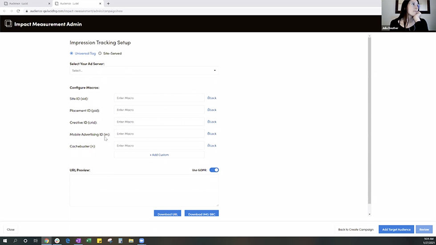Screen dimensions: 436x245
Task: Click the Download IMG SRC button
Action: pos(202,213)
